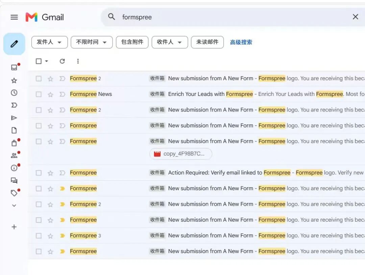
Task: Open the 不限时间 time filter dropdown
Action: coord(92,42)
